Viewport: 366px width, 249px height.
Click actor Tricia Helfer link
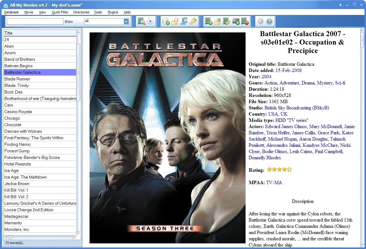tap(278, 133)
